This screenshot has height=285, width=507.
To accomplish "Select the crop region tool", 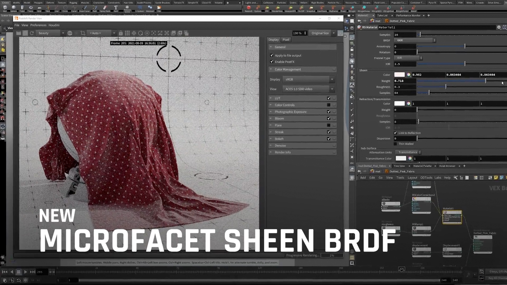I will pyautogui.click(x=83, y=33).
